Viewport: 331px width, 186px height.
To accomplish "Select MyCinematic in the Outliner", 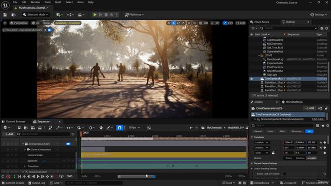I will pos(275,44).
